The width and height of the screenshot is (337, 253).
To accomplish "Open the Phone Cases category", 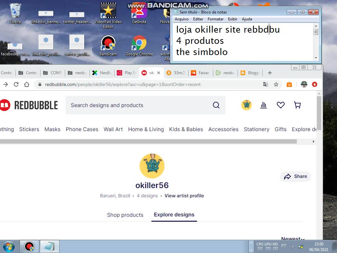I will [x=82, y=129].
